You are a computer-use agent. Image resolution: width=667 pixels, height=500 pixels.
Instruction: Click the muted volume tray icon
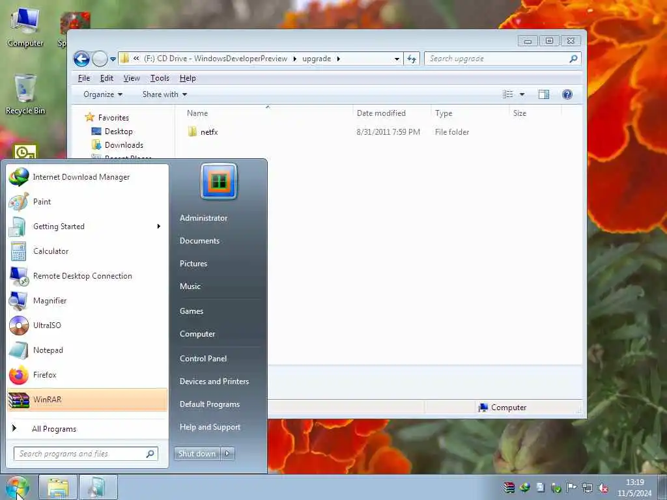click(603, 488)
